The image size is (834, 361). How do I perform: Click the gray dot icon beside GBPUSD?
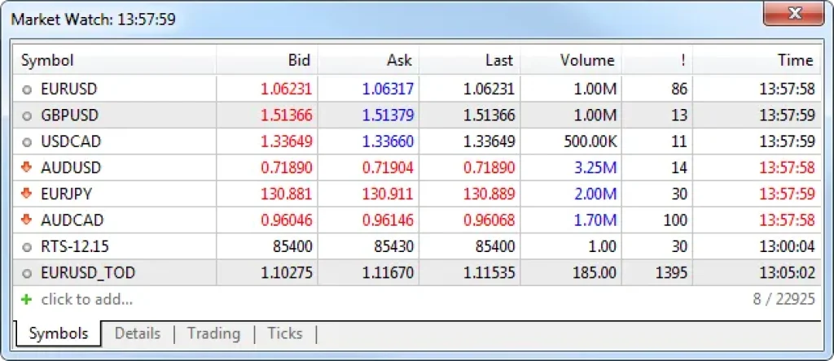27,115
